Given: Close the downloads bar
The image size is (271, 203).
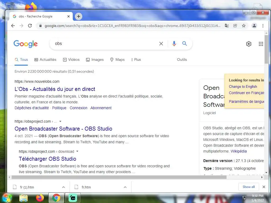Looking at the screenshot, I should click(264, 187).
